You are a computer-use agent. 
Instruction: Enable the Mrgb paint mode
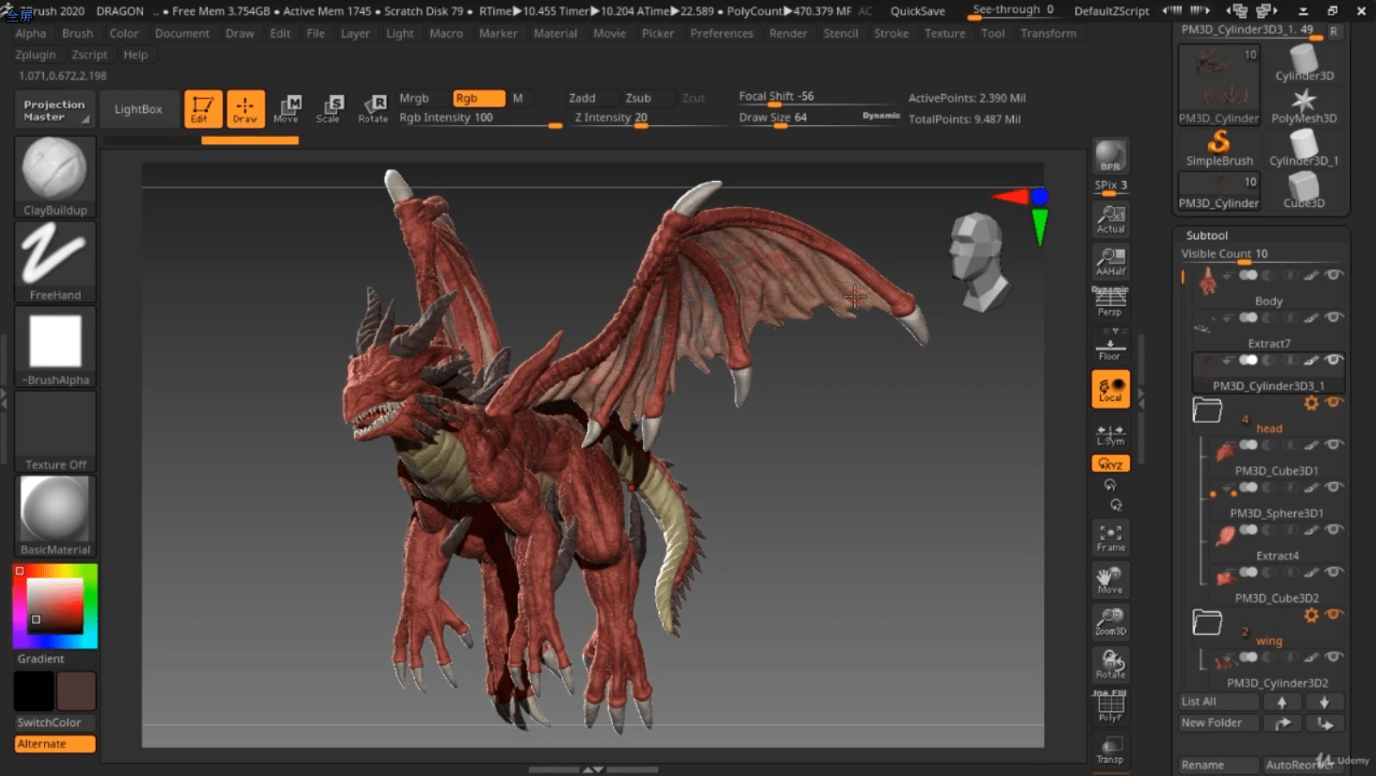(x=422, y=98)
